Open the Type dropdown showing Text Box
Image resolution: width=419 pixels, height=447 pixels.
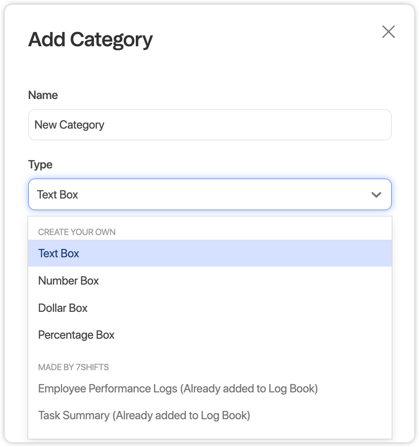209,194
